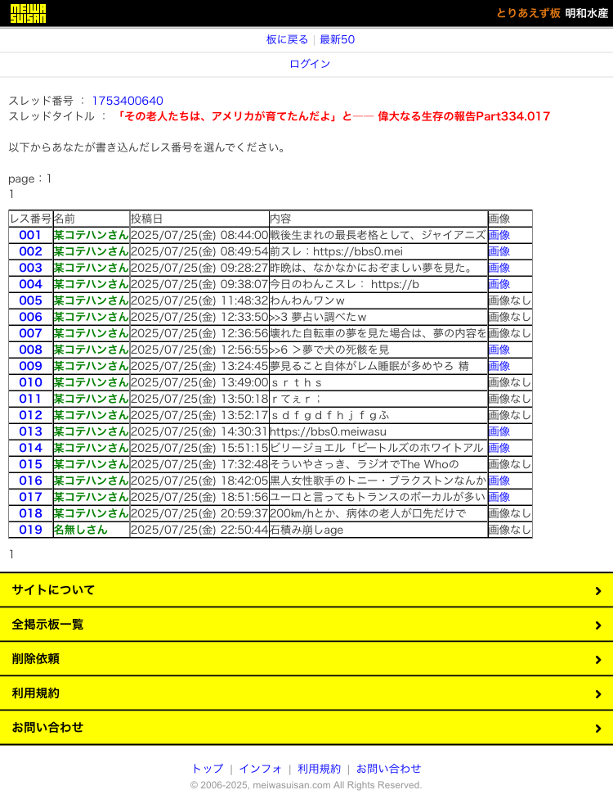Image resolution: width=613 pixels, height=808 pixels.
Task: Select response number 018
Action: pyautogui.click(x=30, y=513)
